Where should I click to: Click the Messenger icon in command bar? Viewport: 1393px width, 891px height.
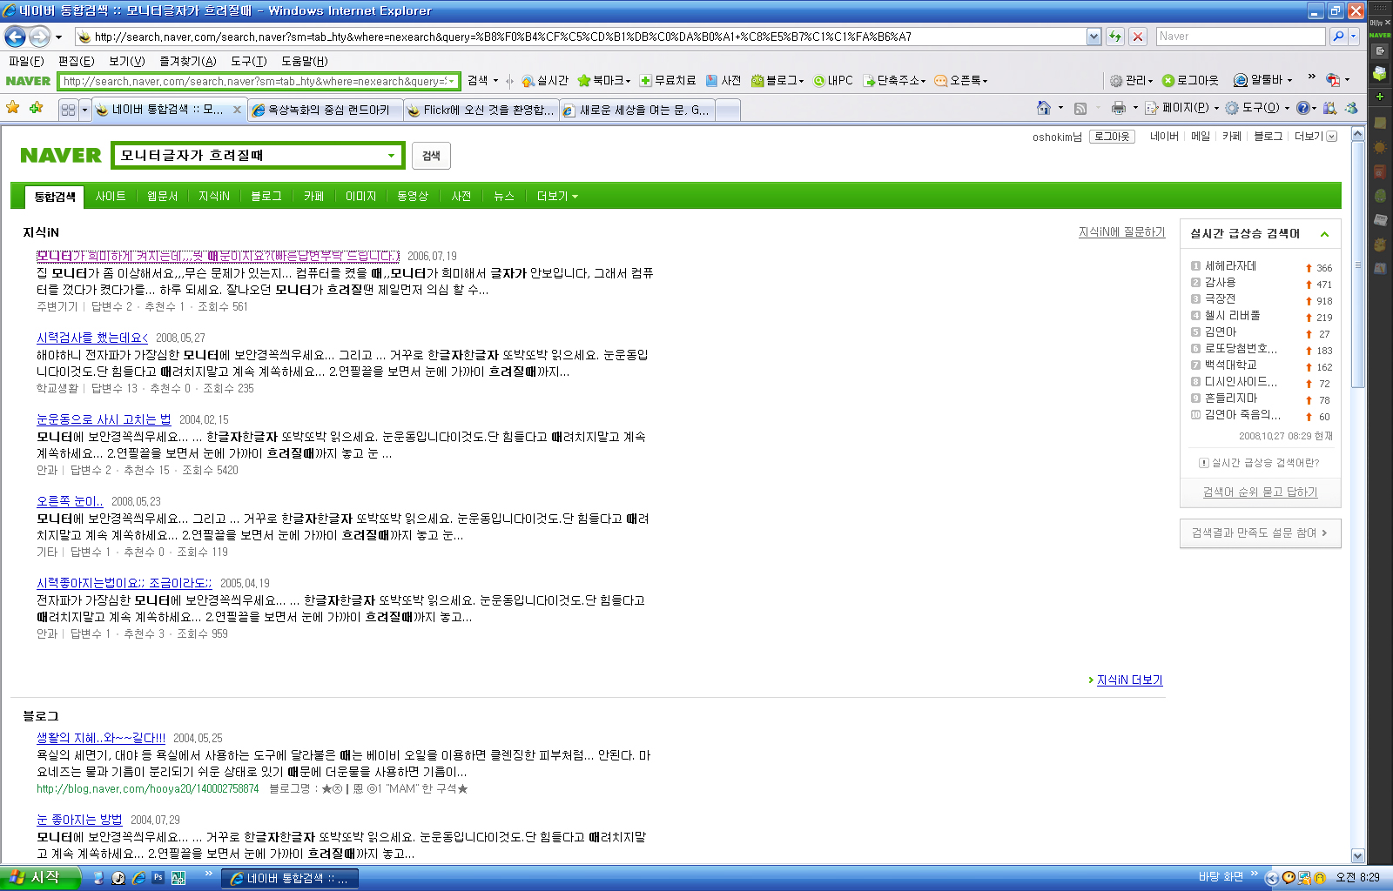click(1351, 108)
